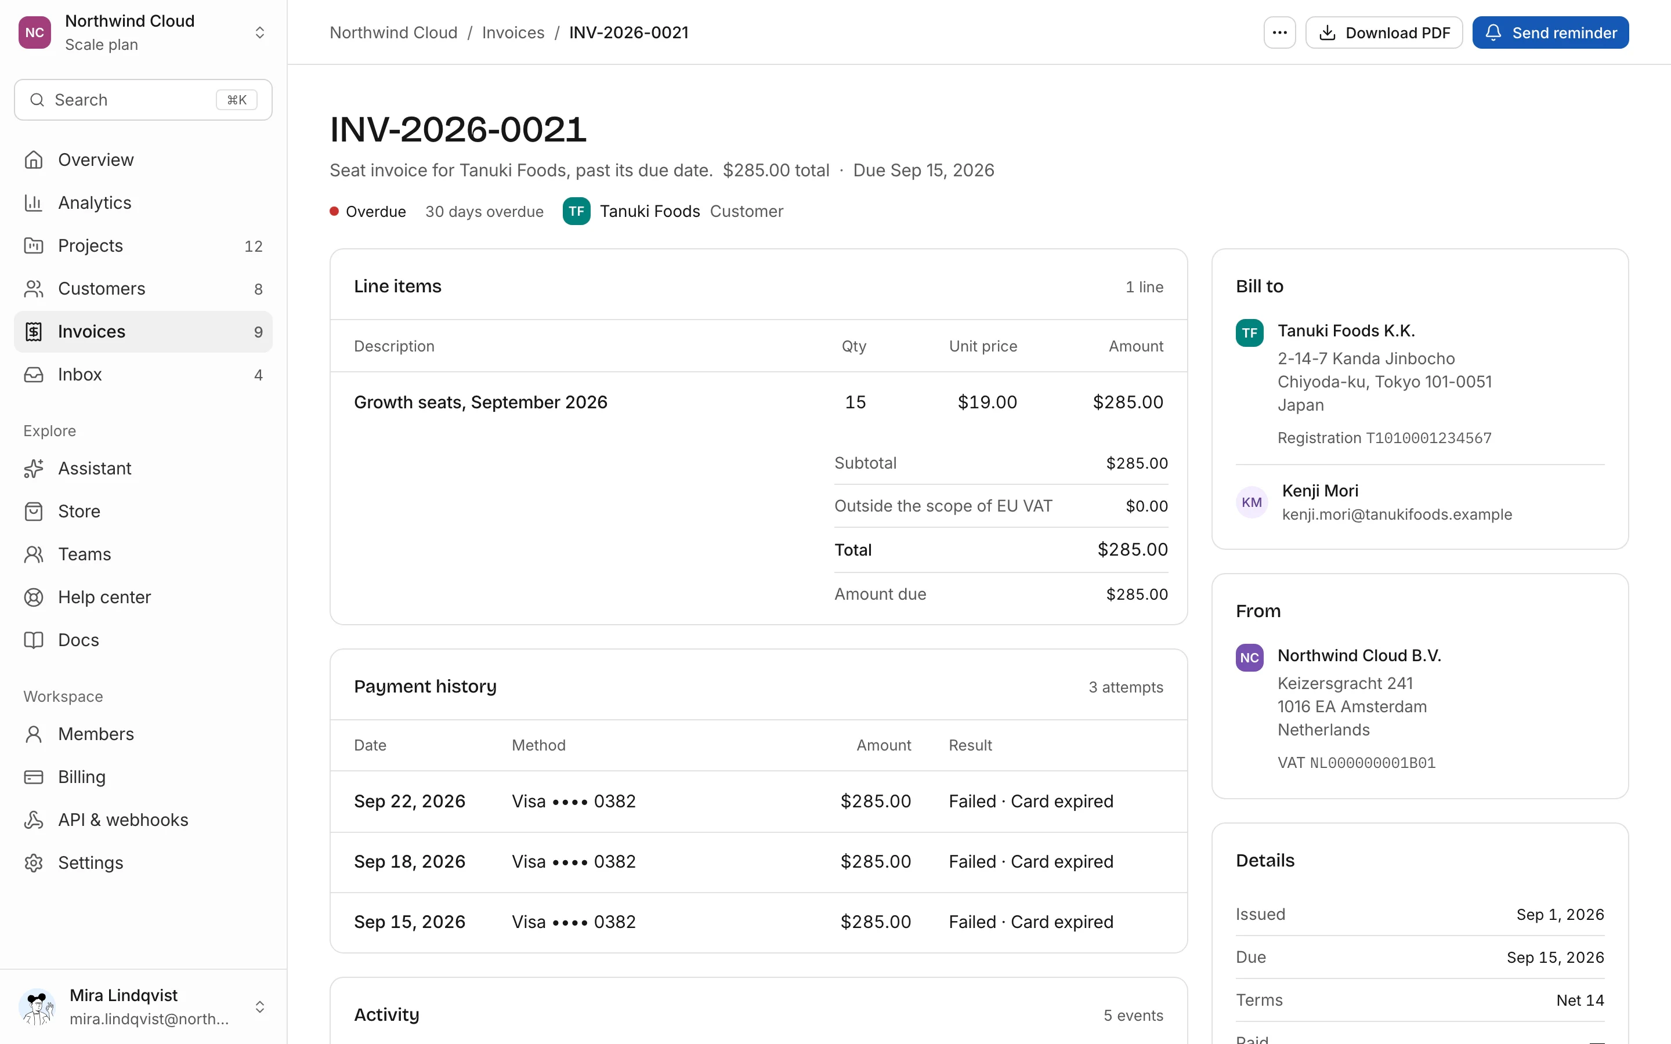The width and height of the screenshot is (1671, 1044).
Task: Click the Download PDF button
Action: click(1383, 32)
